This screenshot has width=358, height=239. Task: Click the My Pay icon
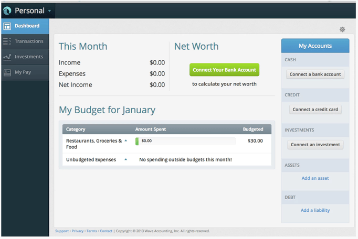(x=7, y=72)
